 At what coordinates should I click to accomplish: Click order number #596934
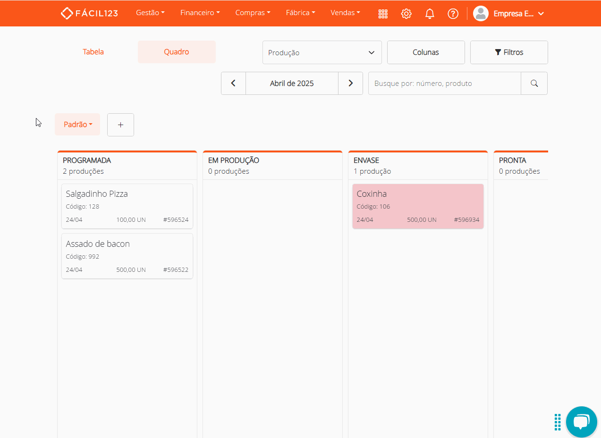466,220
